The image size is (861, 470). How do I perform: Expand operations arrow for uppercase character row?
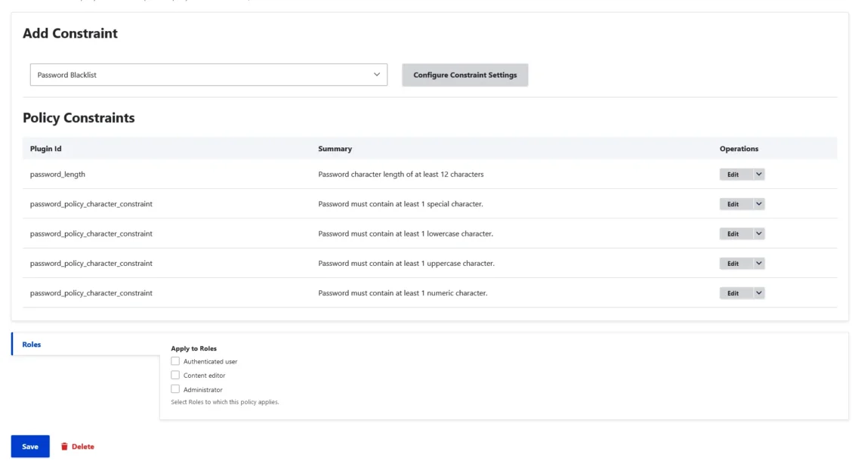click(759, 264)
